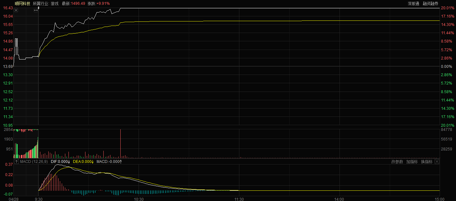Click 换指标 to switch indicator

(x=427, y=162)
